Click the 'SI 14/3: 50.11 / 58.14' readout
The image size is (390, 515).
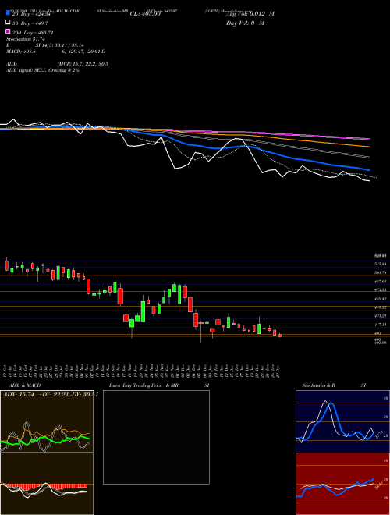coord(60,45)
